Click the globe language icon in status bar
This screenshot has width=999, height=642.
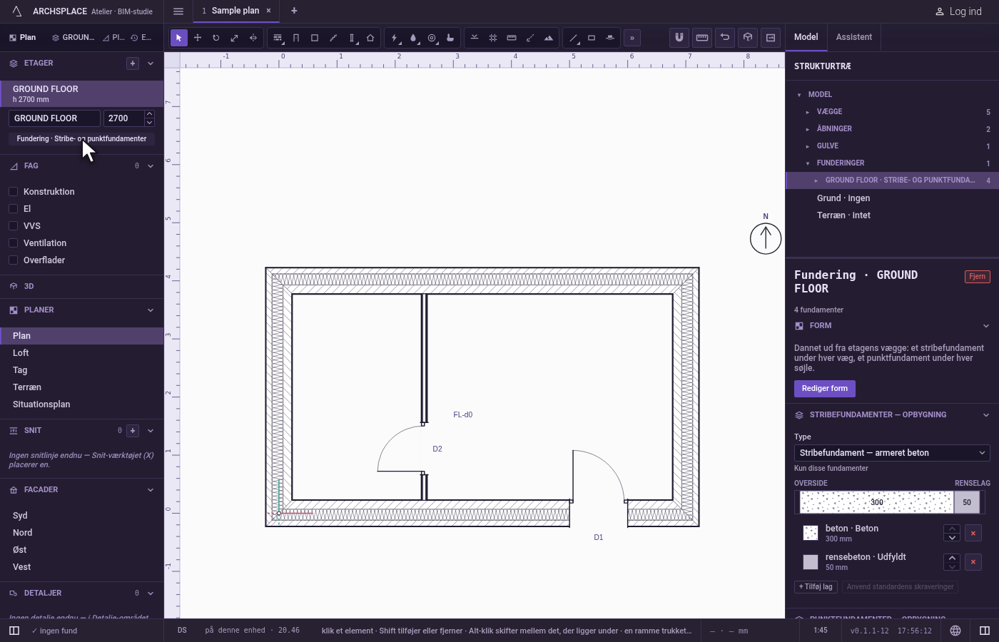coord(955,631)
